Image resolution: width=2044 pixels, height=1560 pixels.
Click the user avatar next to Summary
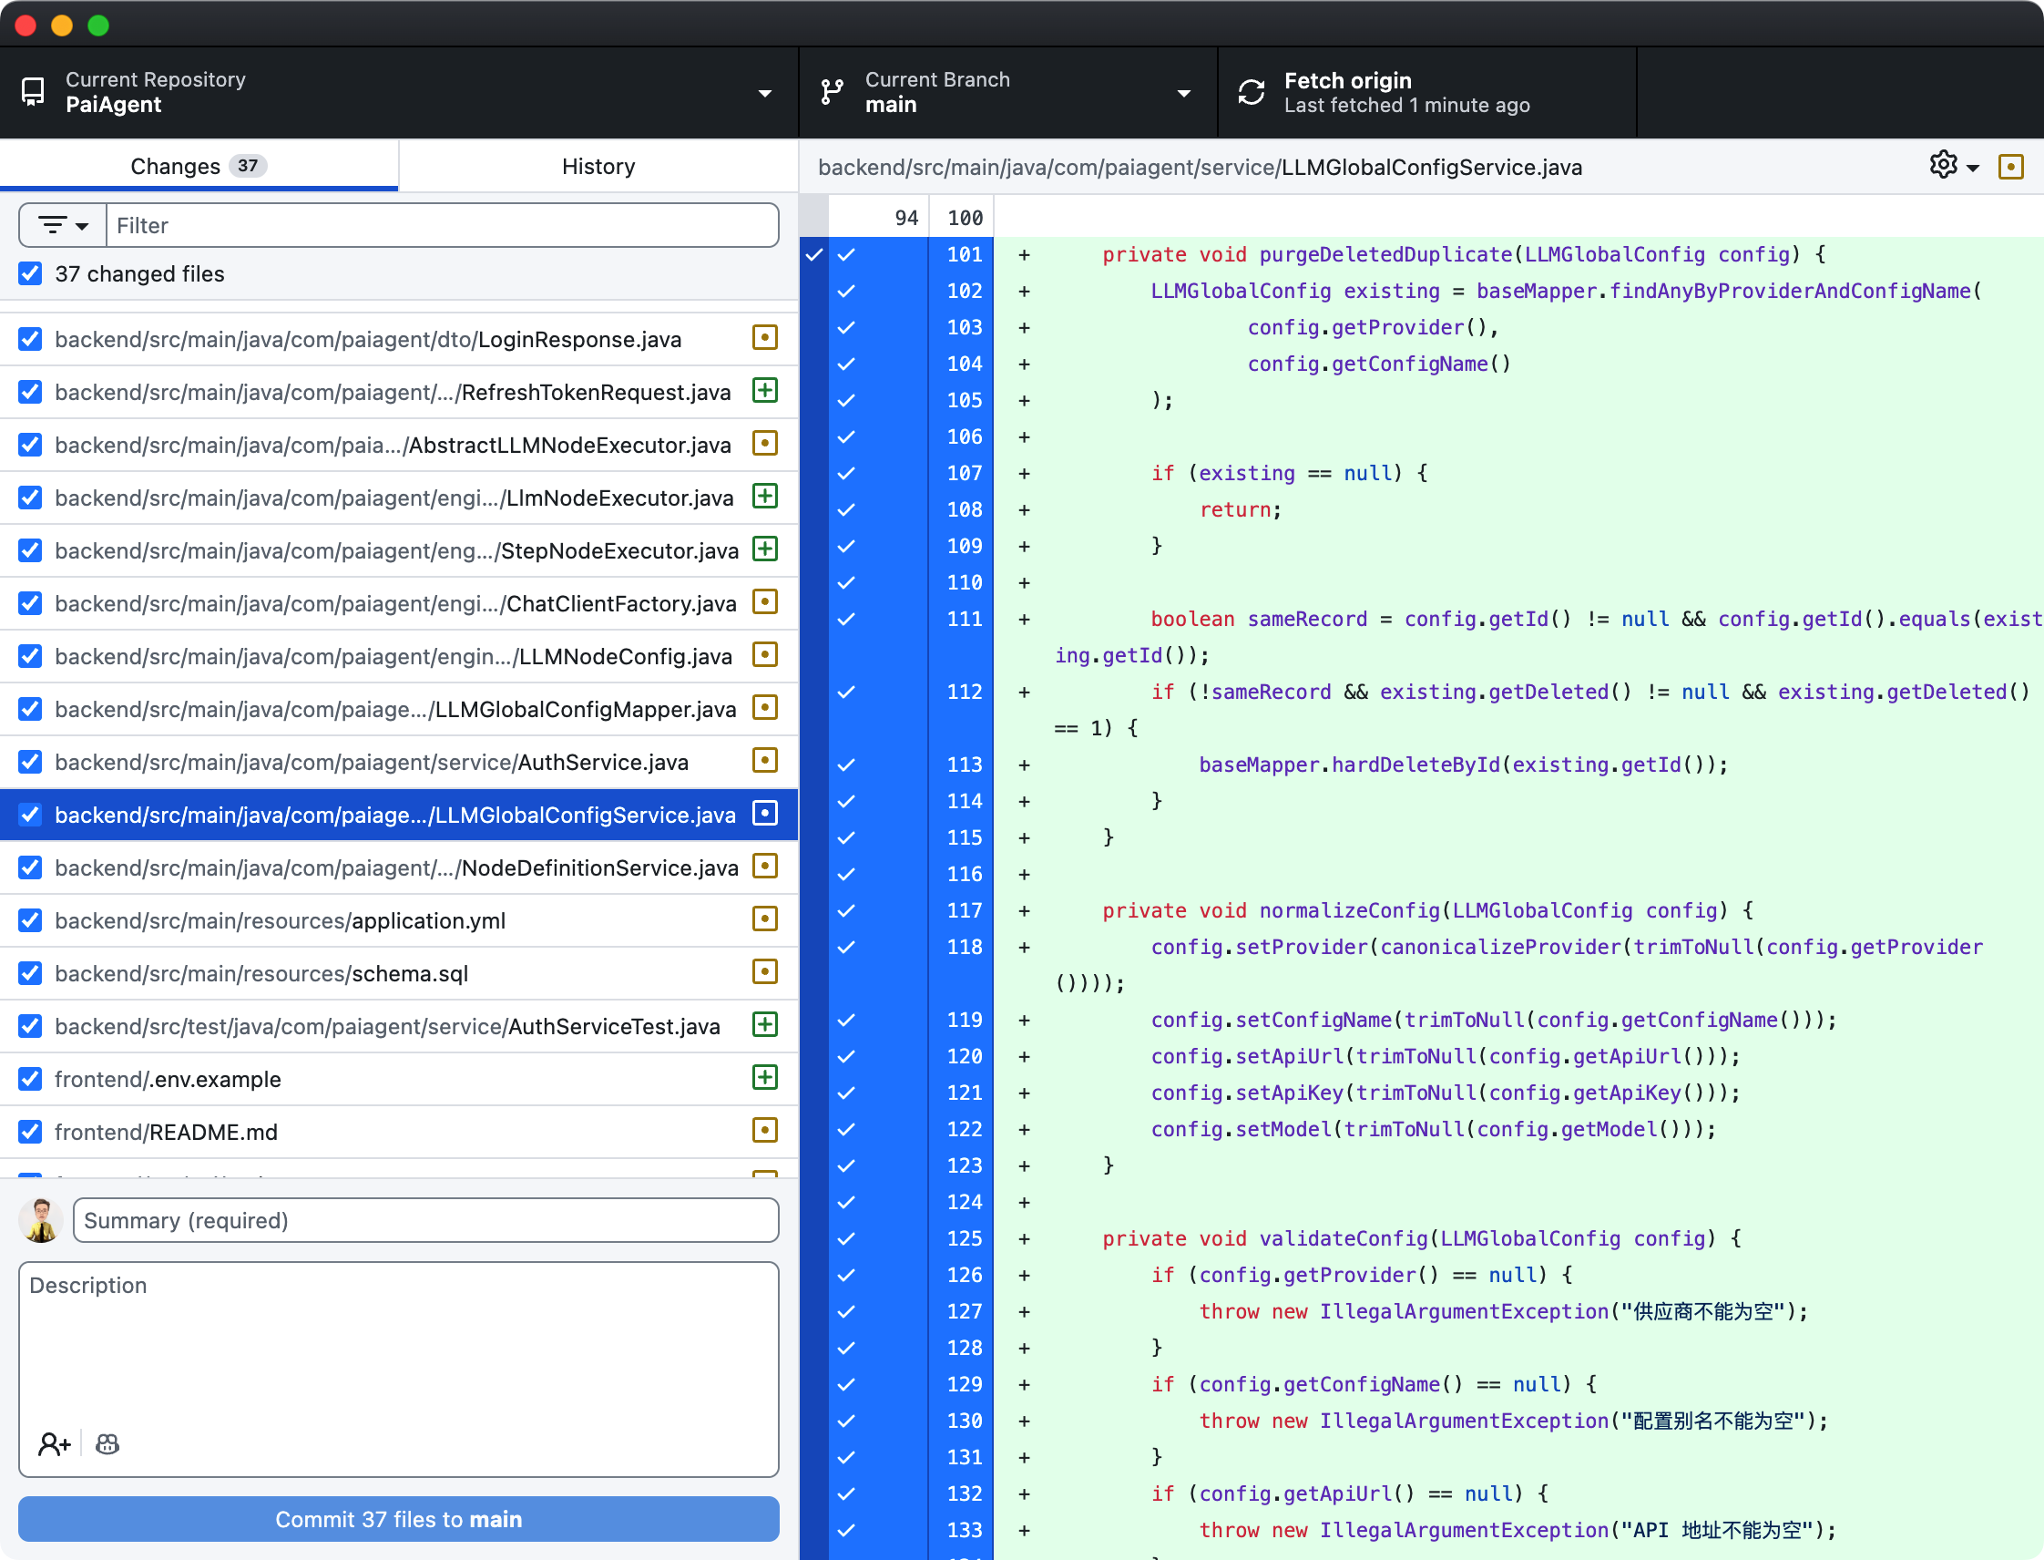point(41,1220)
